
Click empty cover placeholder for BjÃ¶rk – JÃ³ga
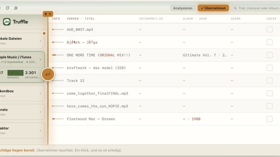coord(270,42)
